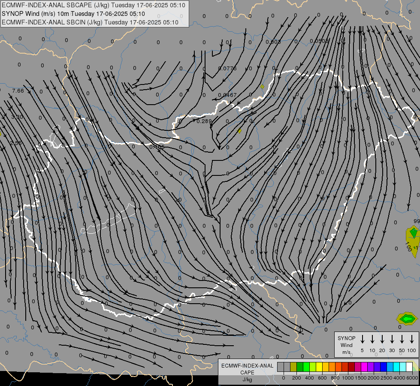Click the 'SYNOP Wind m/s' legend label
Viewport: 420px width, 386px height.
[x=346, y=345]
